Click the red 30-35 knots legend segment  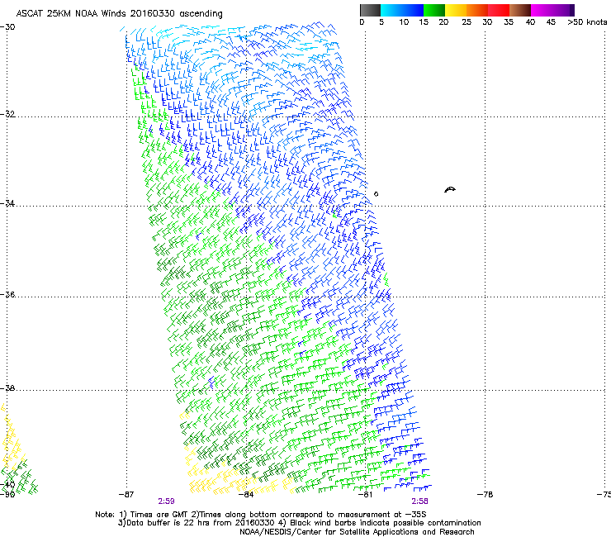(x=499, y=10)
